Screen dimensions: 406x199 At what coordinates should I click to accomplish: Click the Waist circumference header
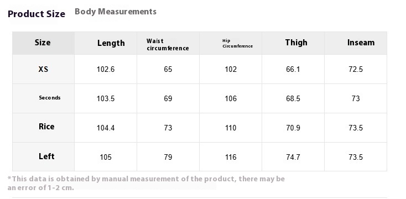click(168, 45)
